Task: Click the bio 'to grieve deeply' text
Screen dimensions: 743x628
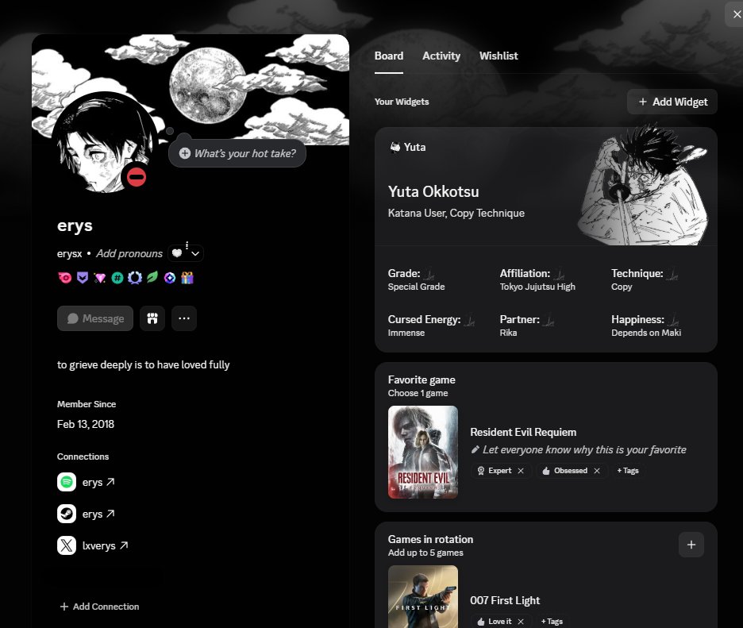Action: [144, 365]
